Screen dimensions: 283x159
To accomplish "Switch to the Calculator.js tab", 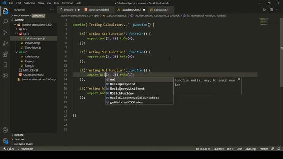I will tap(161, 10).
